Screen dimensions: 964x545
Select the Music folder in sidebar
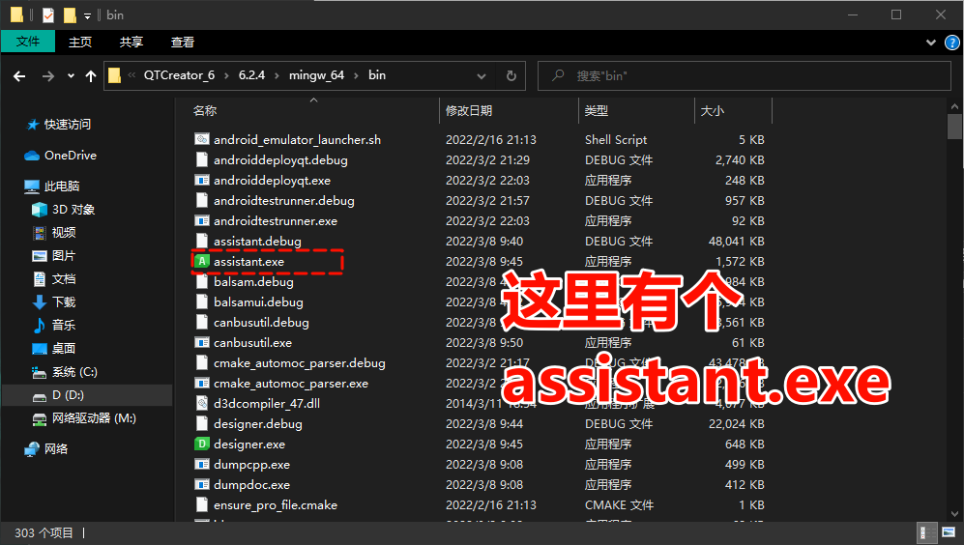[x=54, y=325]
